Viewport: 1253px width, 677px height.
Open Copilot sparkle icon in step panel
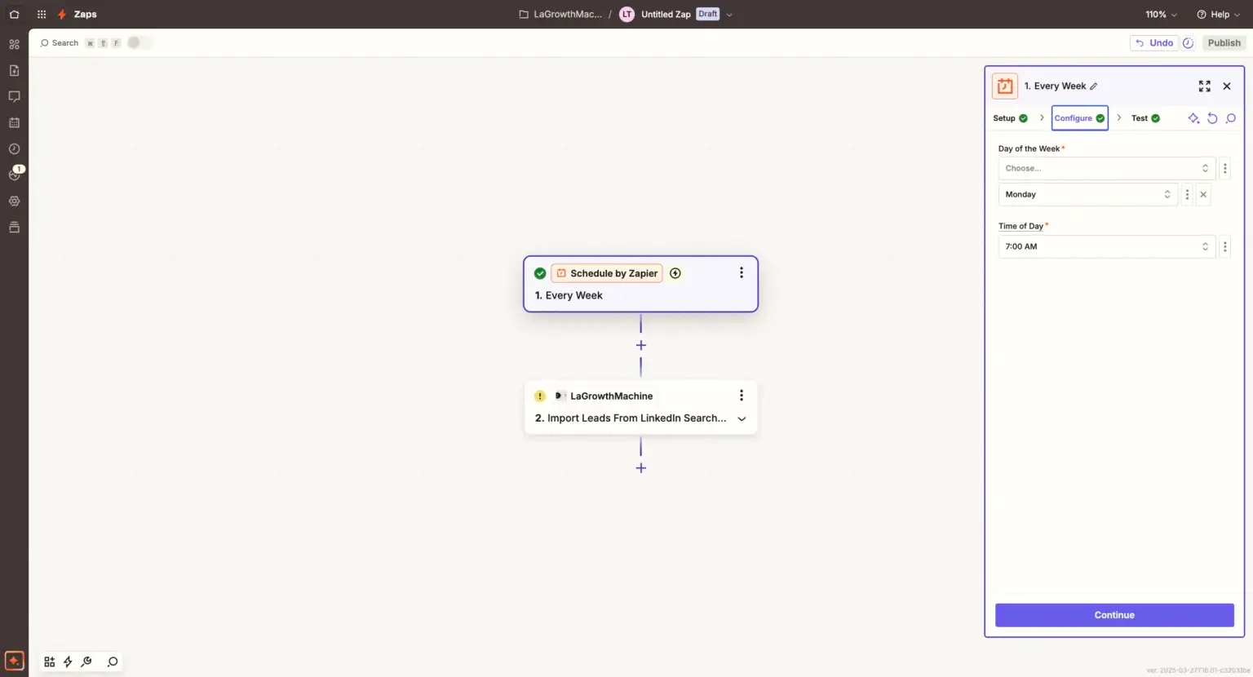pos(1193,118)
